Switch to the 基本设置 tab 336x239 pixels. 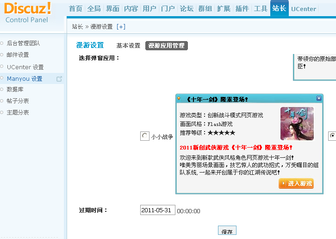click(128, 46)
